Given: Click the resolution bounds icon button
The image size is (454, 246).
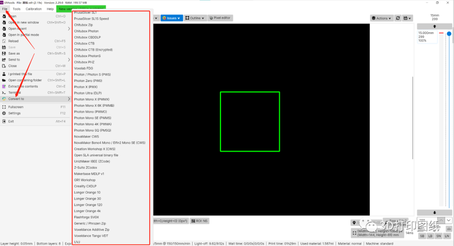Looking at the screenshot, I should tap(354, 233).
